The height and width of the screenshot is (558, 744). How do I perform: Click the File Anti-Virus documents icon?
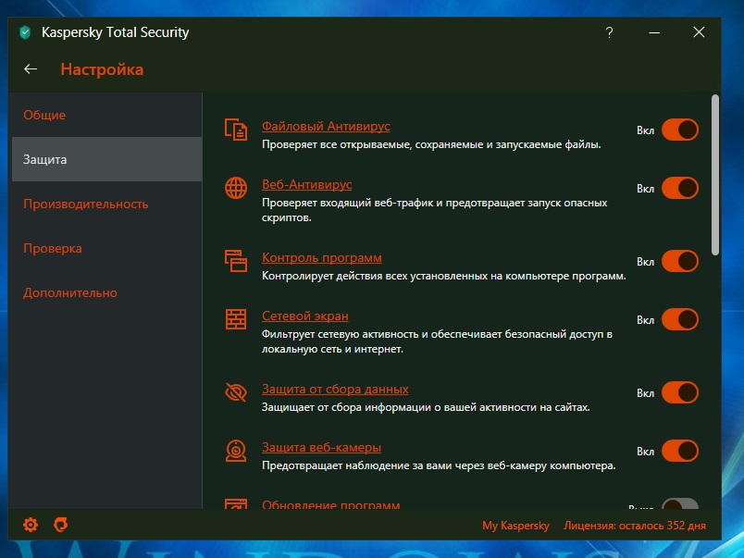236,130
